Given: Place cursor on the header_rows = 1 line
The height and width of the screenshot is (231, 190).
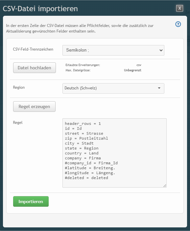Looking at the screenshot, I should click(83, 124).
